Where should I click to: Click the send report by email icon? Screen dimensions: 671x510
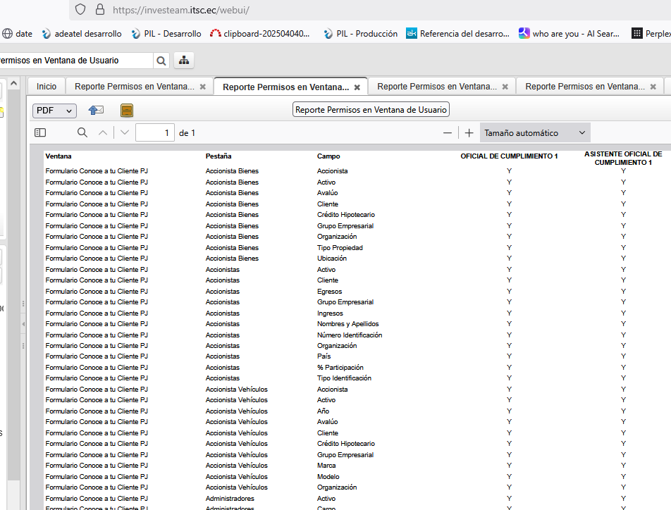coord(96,111)
